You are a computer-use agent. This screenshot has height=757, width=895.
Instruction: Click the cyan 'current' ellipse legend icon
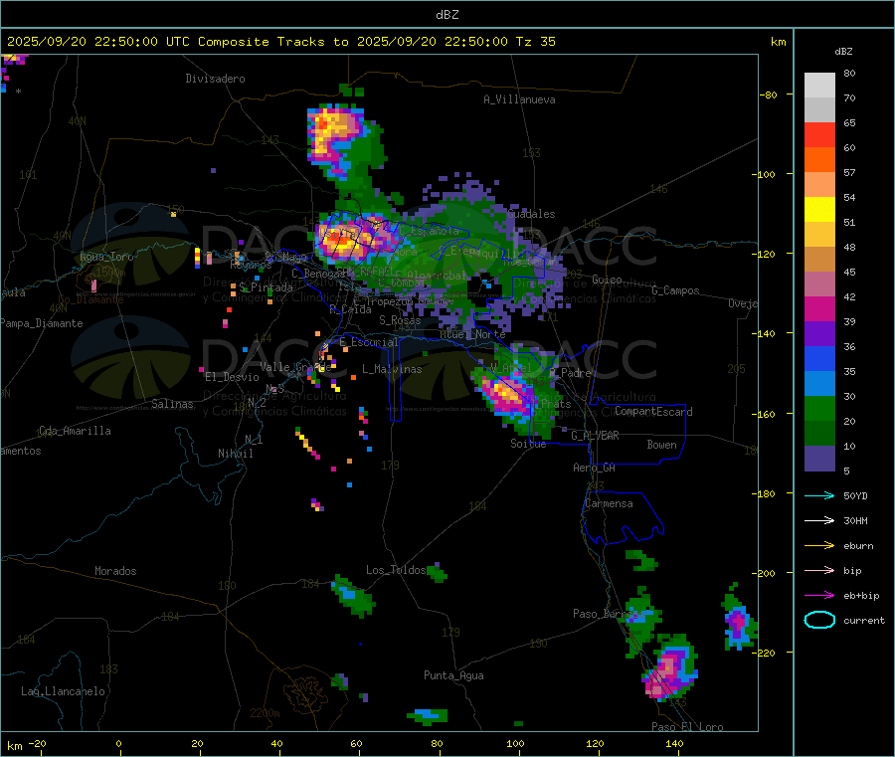[819, 620]
